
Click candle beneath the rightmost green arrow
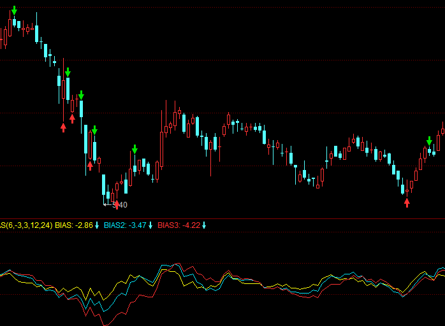(430, 152)
